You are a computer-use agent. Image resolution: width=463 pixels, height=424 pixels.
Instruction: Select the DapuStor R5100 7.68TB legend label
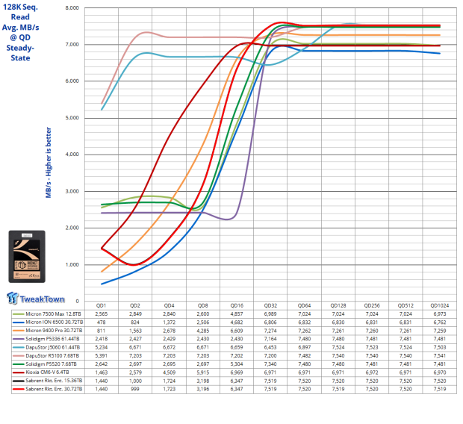(x=52, y=356)
